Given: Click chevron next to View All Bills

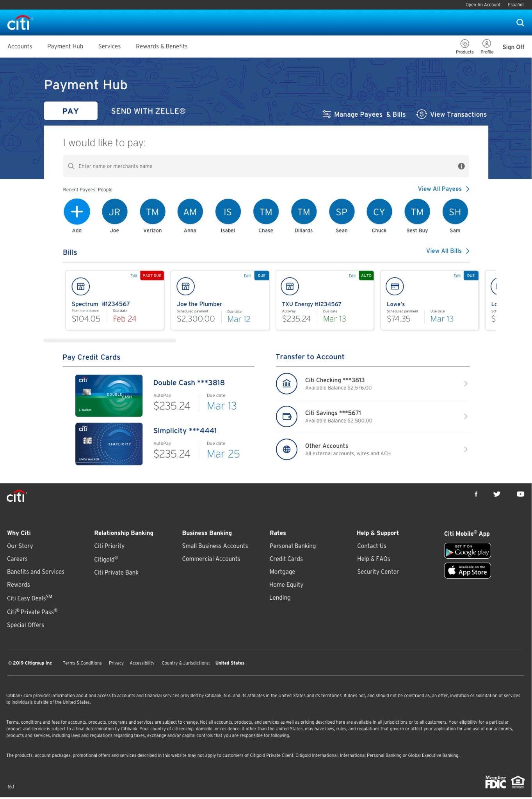Looking at the screenshot, I should pos(467,251).
